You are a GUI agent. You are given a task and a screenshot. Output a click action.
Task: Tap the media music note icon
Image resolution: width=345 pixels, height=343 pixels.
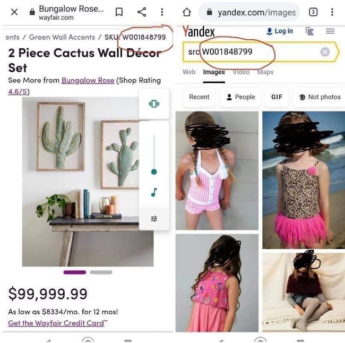154,192
